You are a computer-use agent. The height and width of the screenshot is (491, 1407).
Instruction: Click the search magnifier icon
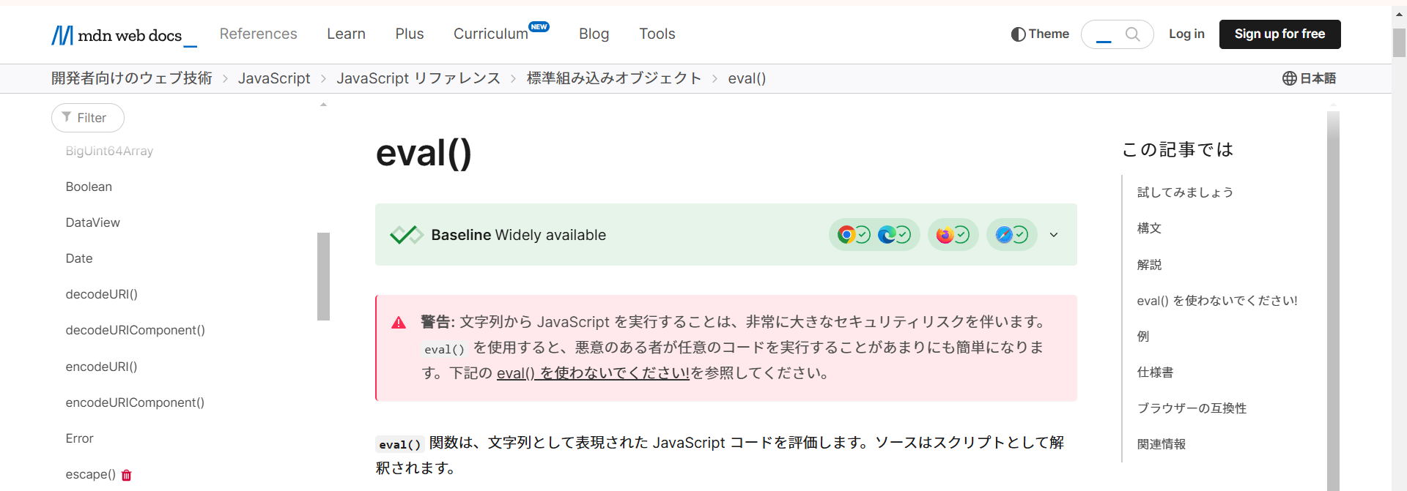(1132, 34)
